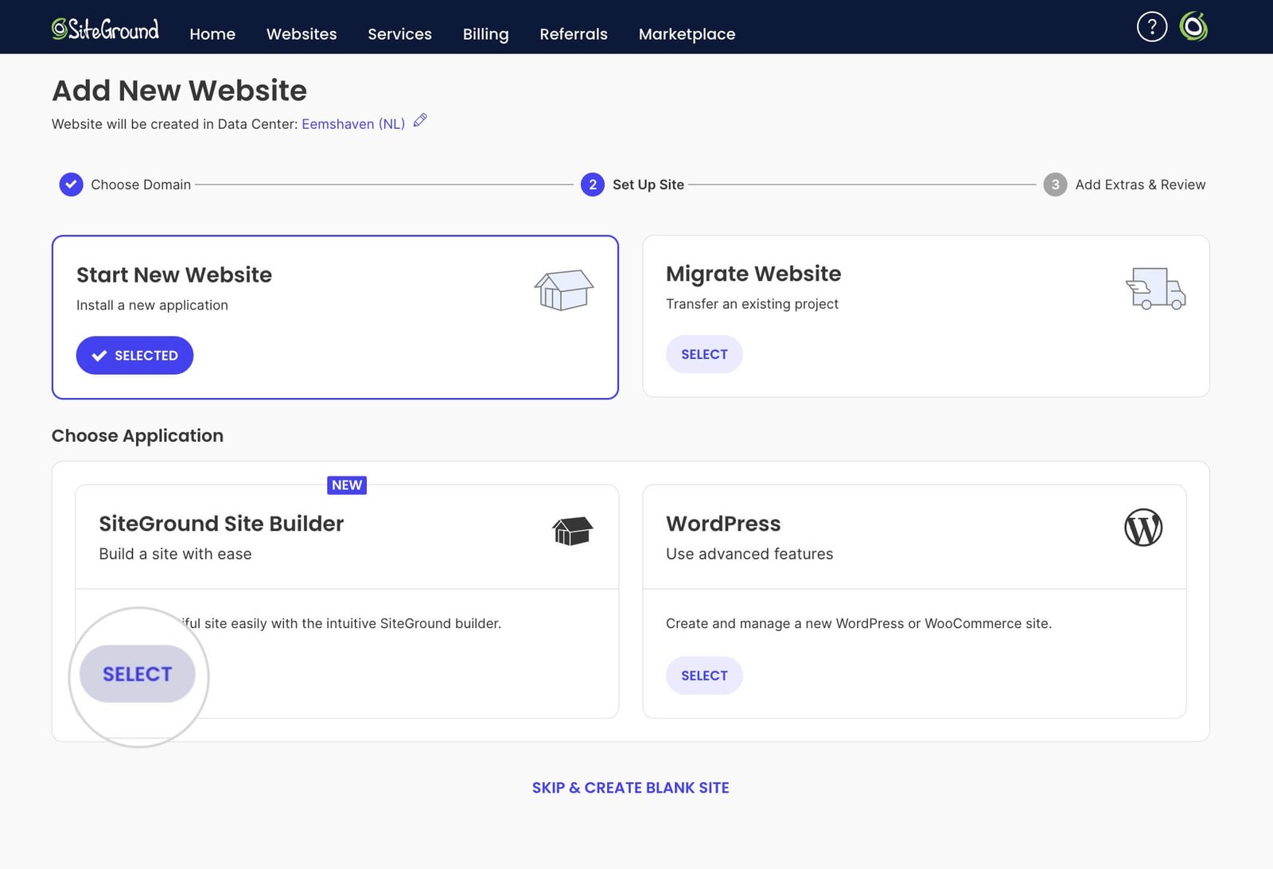Go to Home in the top navigation
This screenshot has width=1273, height=869.
[x=212, y=34]
